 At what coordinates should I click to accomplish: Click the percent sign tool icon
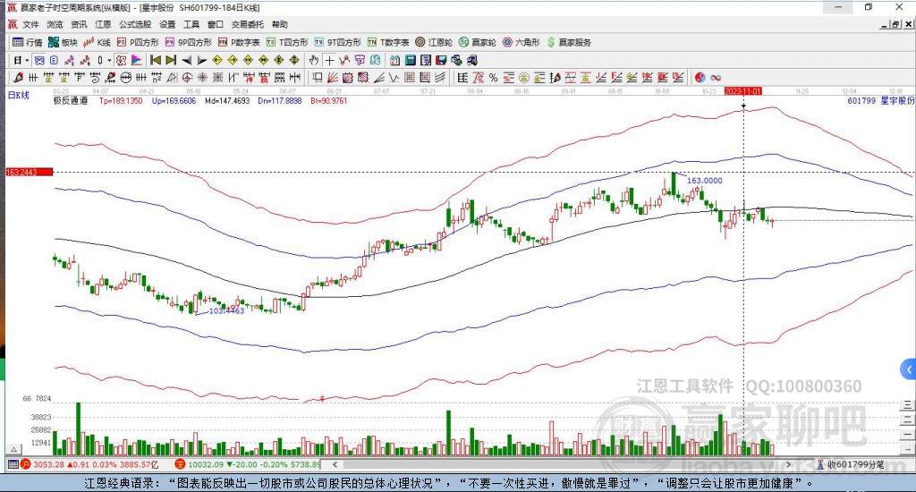pos(493,78)
